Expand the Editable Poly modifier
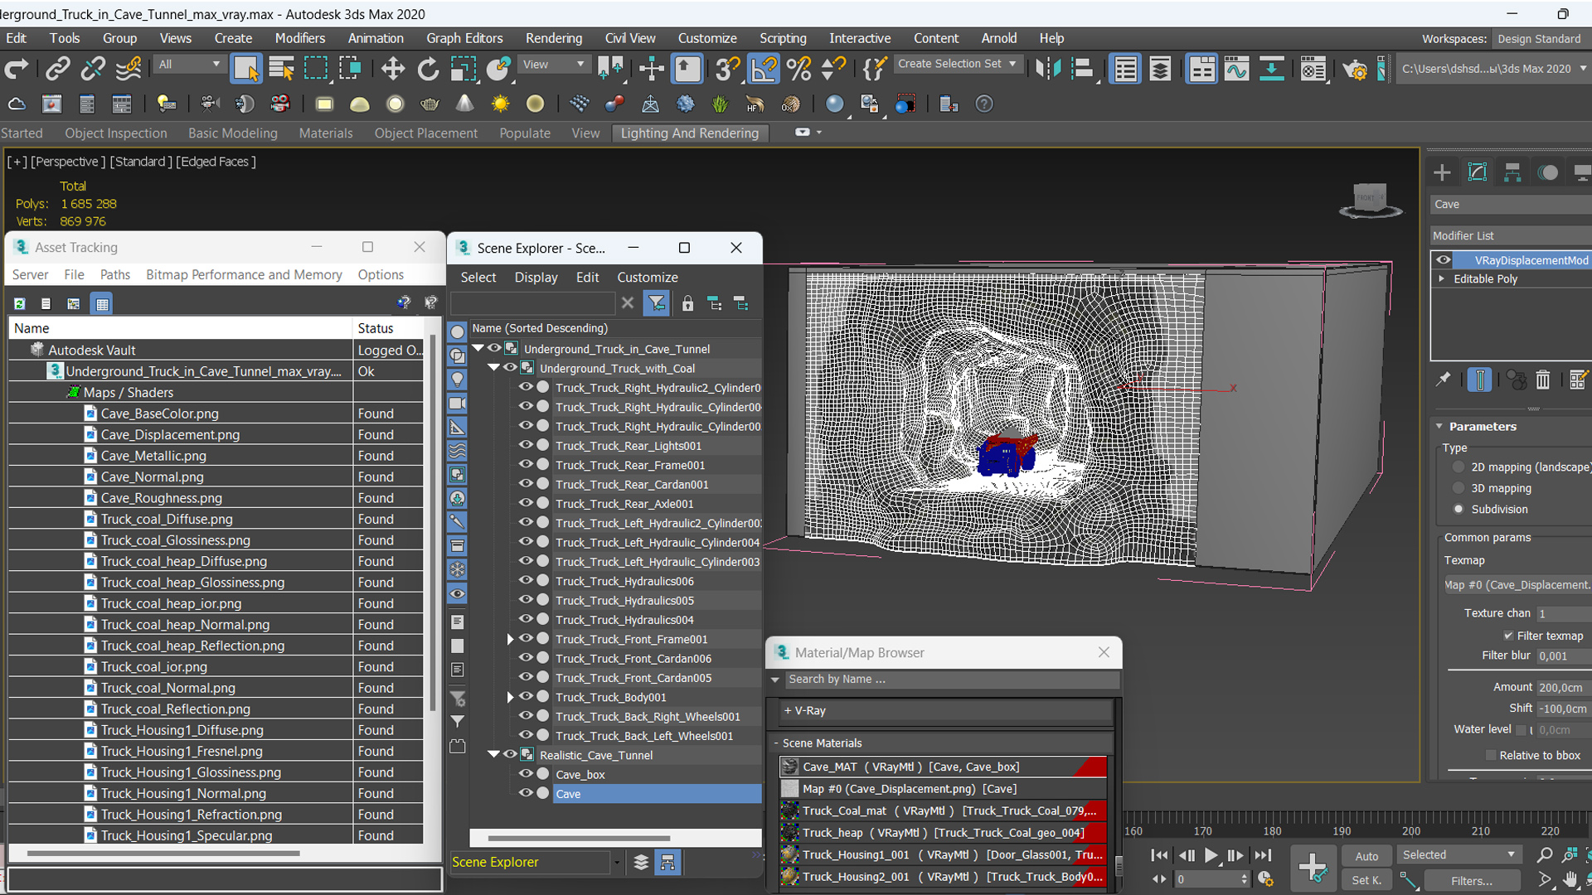Viewport: 1592px width, 895px height. (1442, 278)
